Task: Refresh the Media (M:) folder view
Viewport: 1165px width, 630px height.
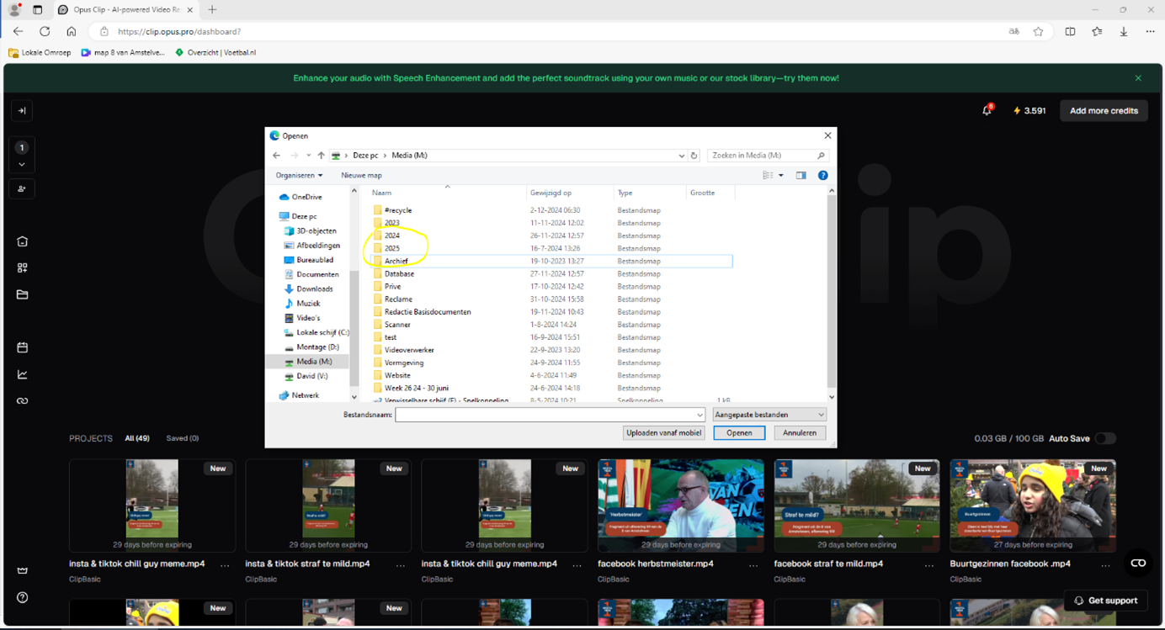Action: pyautogui.click(x=694, y=156)
